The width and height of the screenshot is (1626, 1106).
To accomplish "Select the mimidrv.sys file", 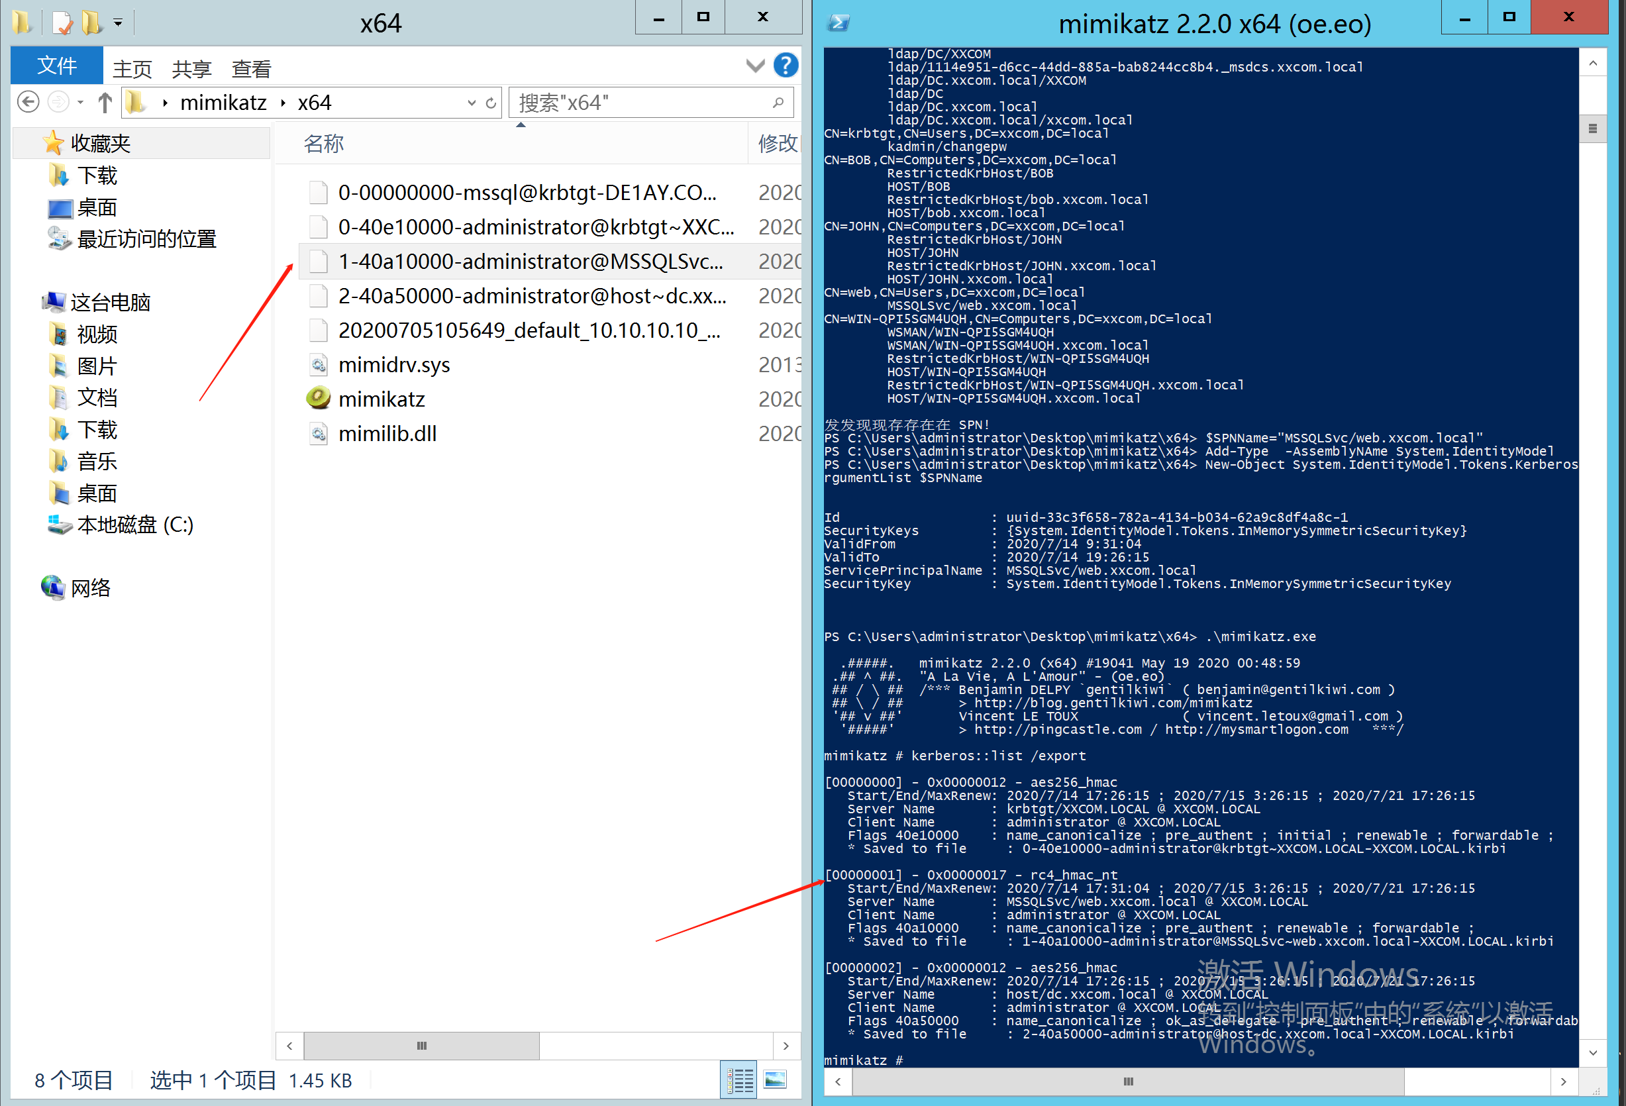I will (394, 365).
